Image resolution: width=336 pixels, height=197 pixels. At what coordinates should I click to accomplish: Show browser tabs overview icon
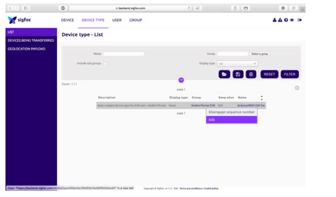293,8
